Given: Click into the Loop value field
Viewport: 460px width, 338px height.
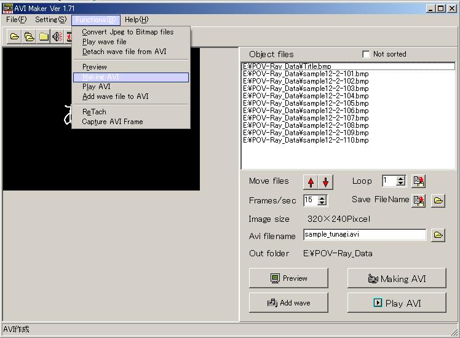Looking at the screenshot, I should [x=389, y=181].
